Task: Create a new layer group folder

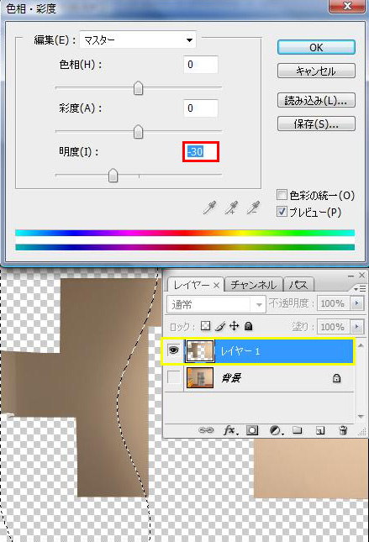Action: point(297,430)
